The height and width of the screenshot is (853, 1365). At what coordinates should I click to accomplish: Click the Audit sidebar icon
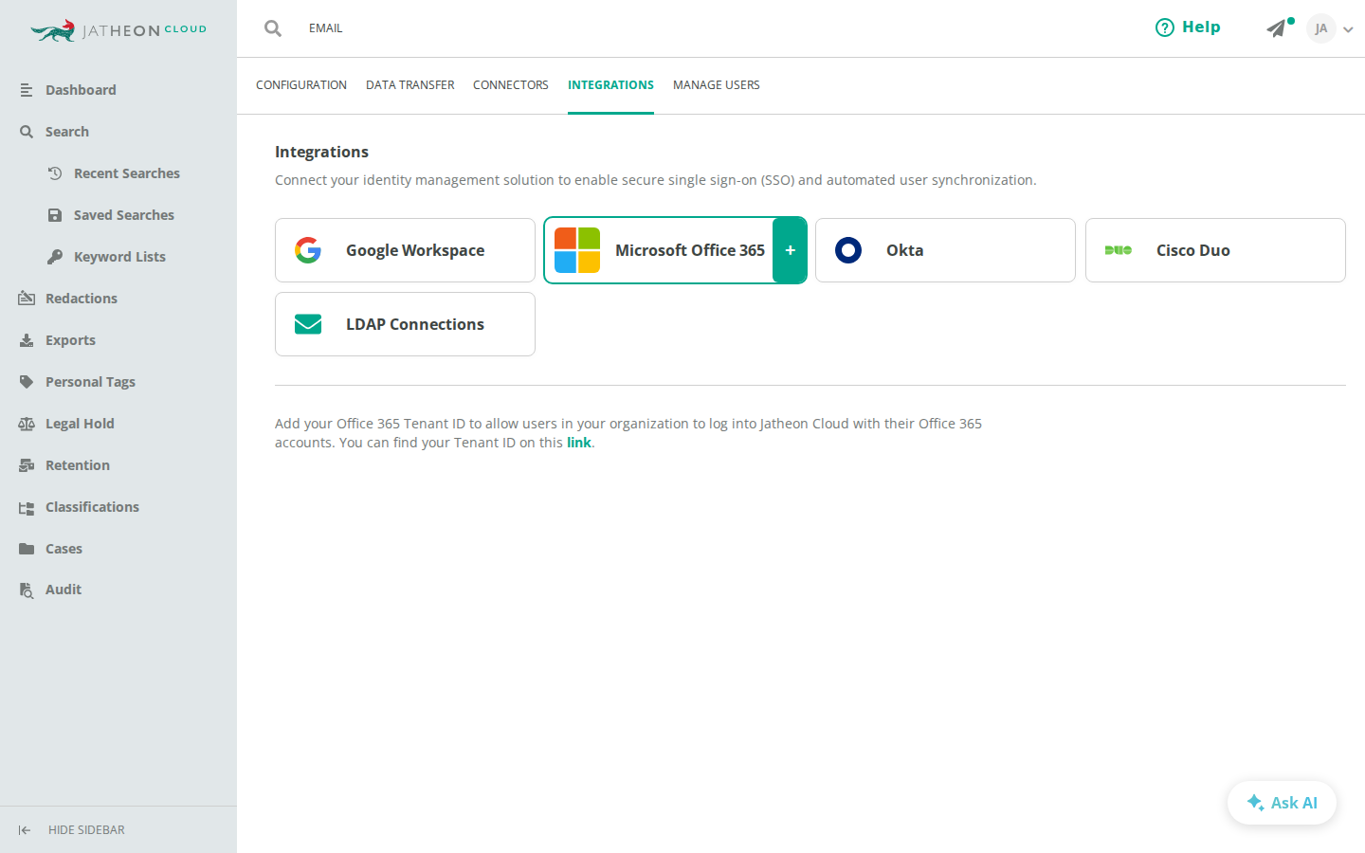point(27,590)
